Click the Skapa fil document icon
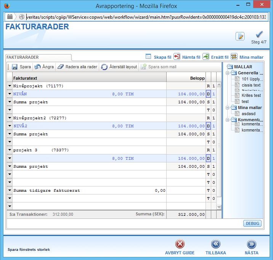This screenshot has height=260, width=273. (x=148, y=56)
